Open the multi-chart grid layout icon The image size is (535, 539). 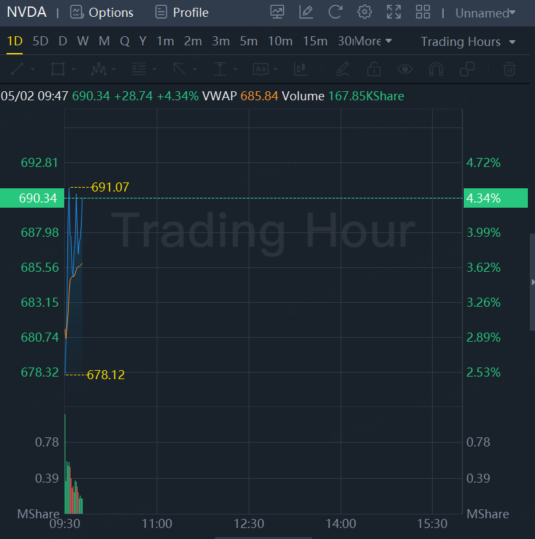point(423,12)
